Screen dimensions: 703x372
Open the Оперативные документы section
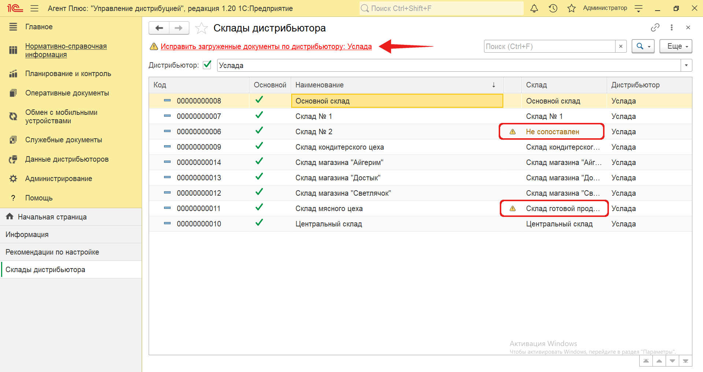pyautogui.click(x=67, y=93)
